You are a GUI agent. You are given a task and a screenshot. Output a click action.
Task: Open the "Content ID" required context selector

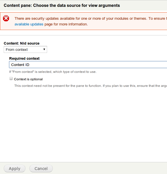pos(88,65)
